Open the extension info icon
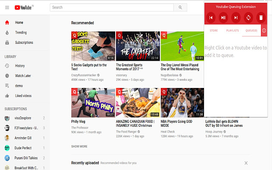 coord(264,31)
